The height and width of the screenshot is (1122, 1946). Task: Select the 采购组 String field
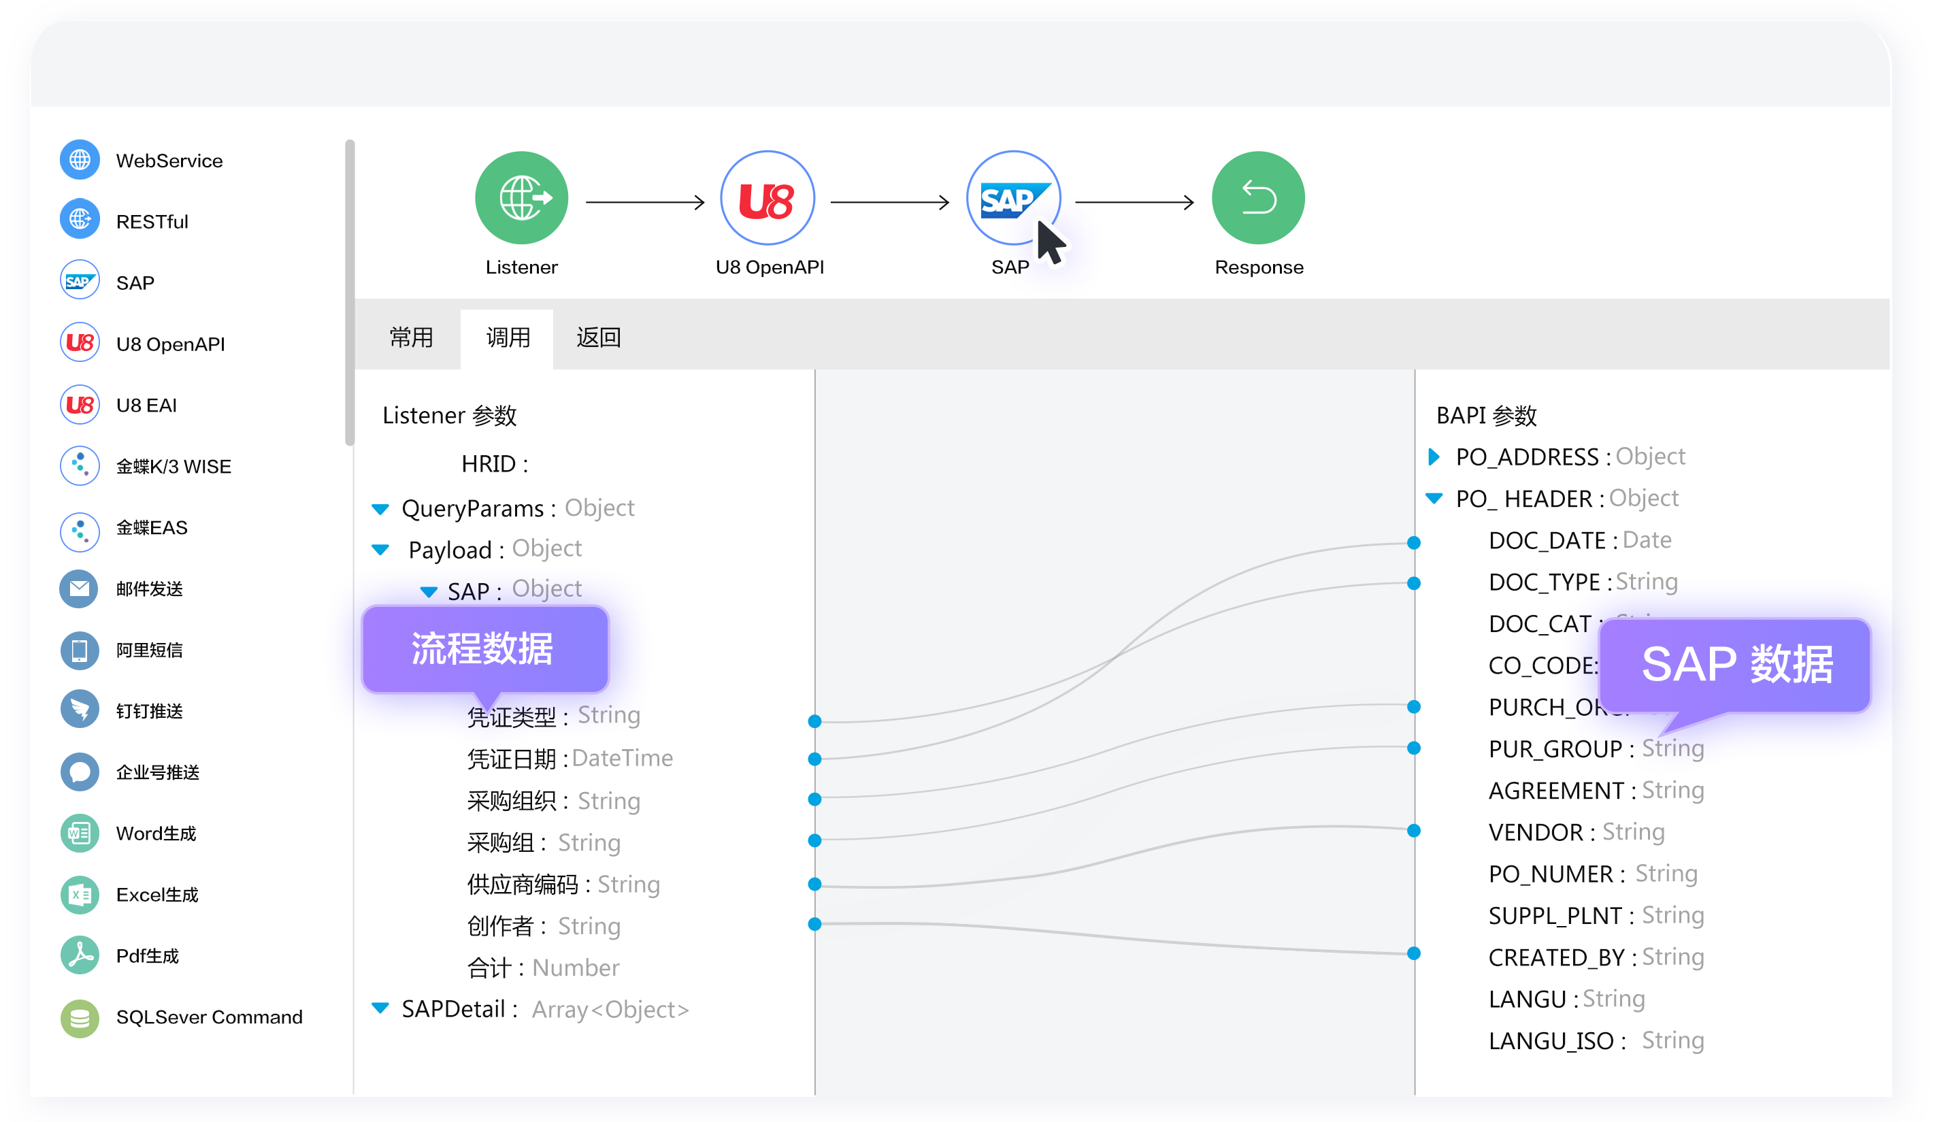coord(543,842)
